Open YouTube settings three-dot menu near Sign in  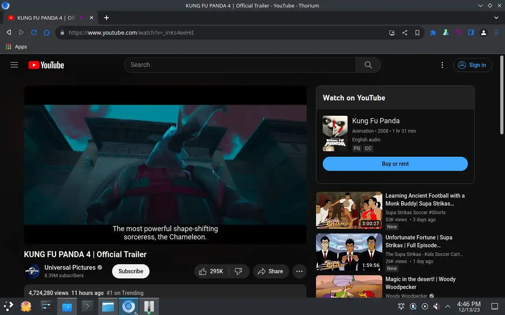coord(442,65)
